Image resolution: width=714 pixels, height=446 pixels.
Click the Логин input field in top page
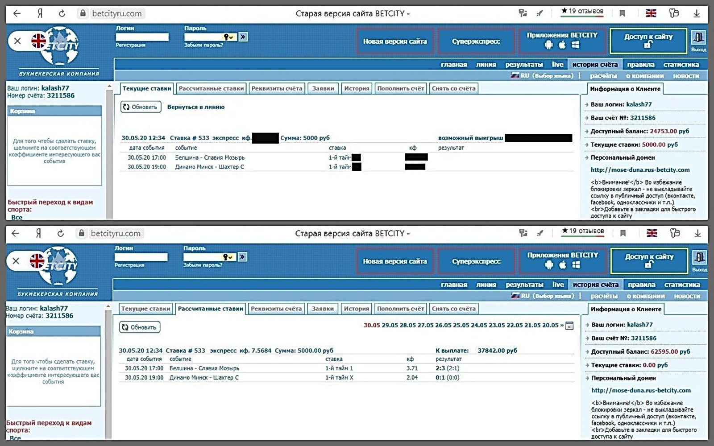click(142, 37)
